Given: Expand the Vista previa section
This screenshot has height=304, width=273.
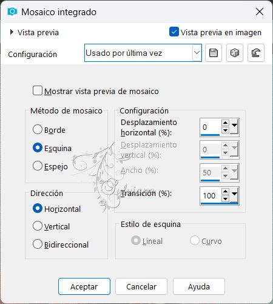Looking at the screenshot, I should (x=12, y=32).
